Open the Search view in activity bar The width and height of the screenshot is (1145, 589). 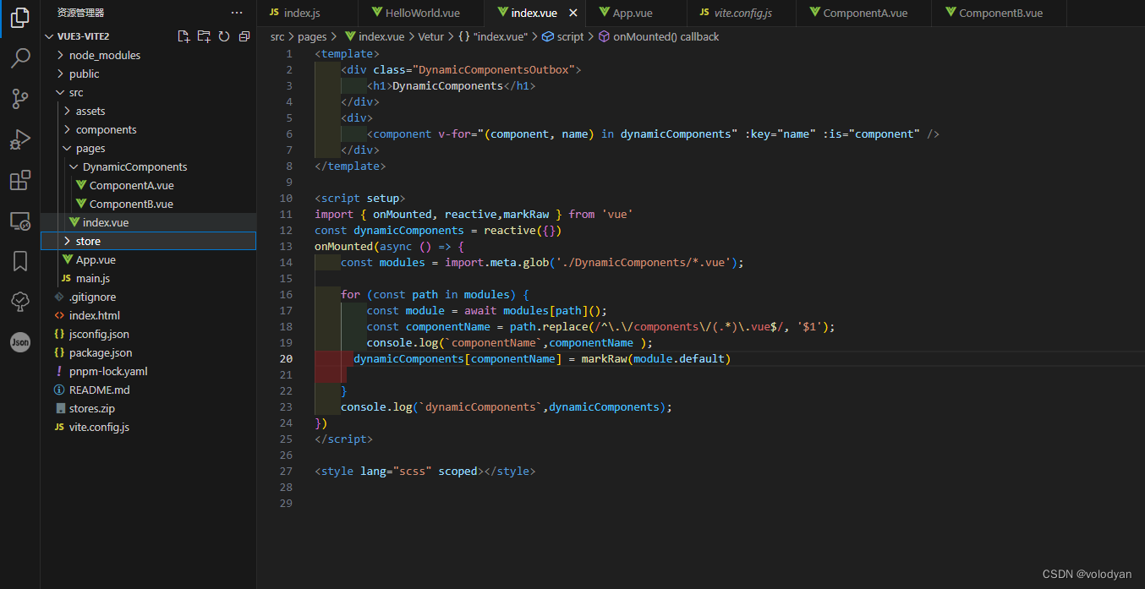pos(19,58)
